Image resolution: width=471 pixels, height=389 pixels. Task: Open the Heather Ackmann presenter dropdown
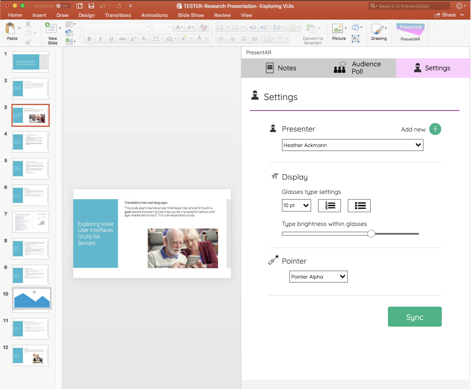[x=352, y=145]
